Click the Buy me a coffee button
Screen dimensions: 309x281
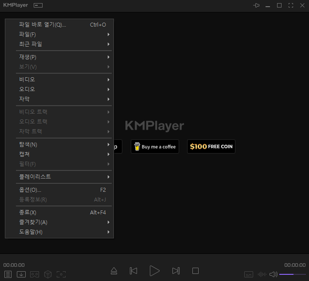pyautogui.click(x=155, y=146)
